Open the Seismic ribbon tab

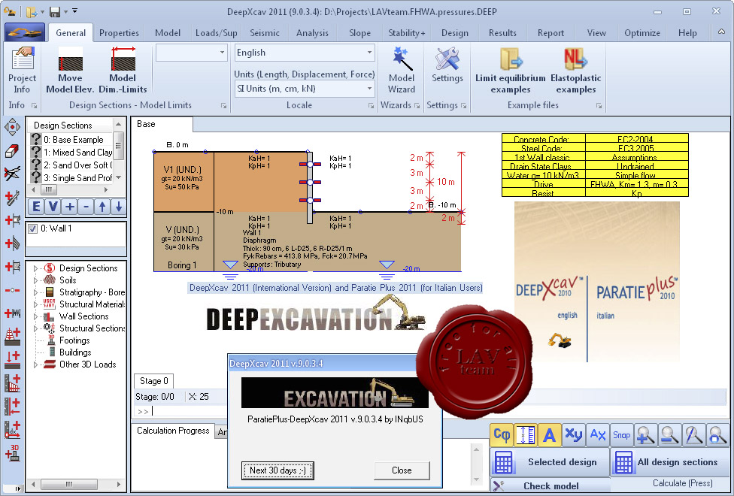pyautogui.click(x=265, y=33)
